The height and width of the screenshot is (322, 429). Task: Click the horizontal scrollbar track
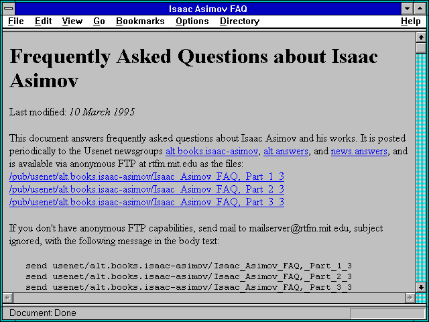tap(209, 298)
